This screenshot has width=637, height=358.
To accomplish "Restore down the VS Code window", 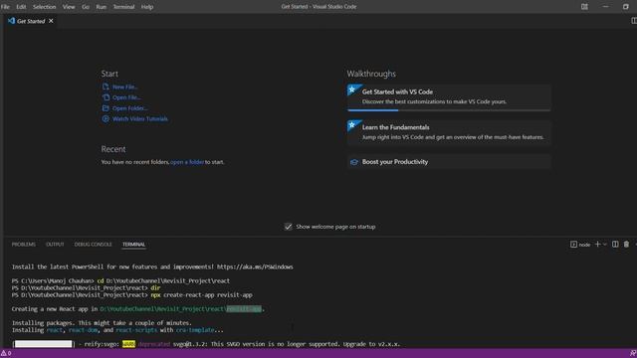I will click(626, 7).
